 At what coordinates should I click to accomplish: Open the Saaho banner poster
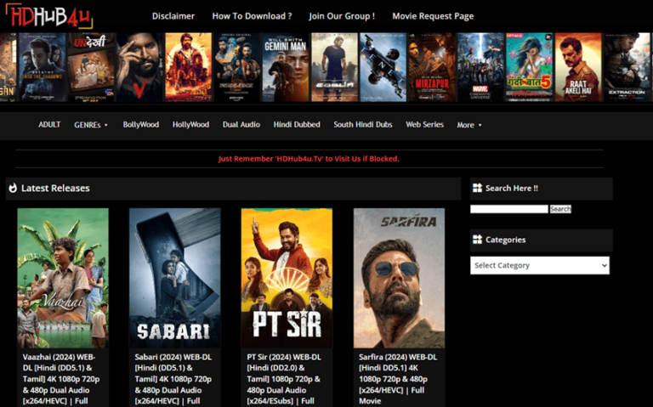coord(334,67)
